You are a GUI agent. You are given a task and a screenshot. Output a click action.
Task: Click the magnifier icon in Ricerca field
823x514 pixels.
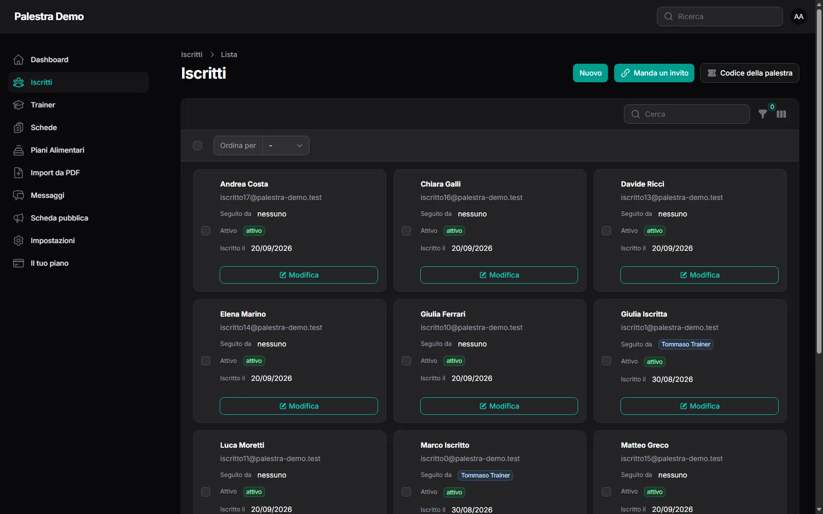tap(669, 16)
